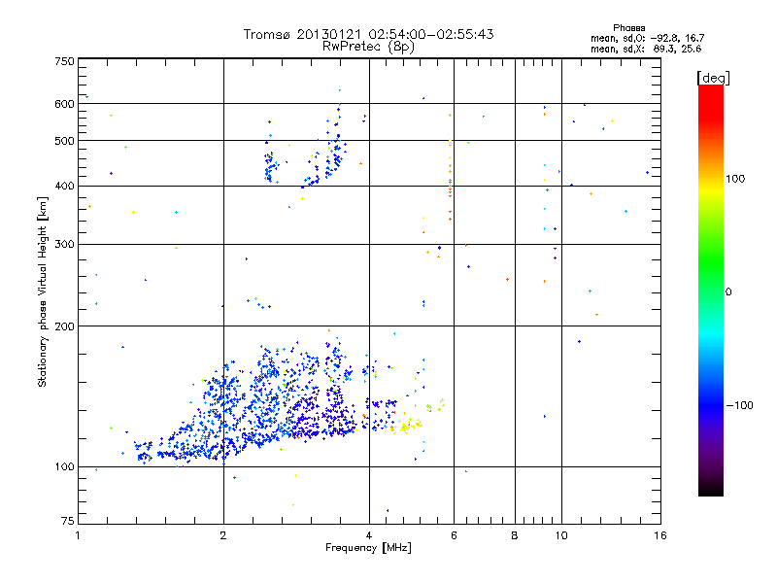
Task: Click the 8 tick label on the frequency axis
Action: pos(515,535)
